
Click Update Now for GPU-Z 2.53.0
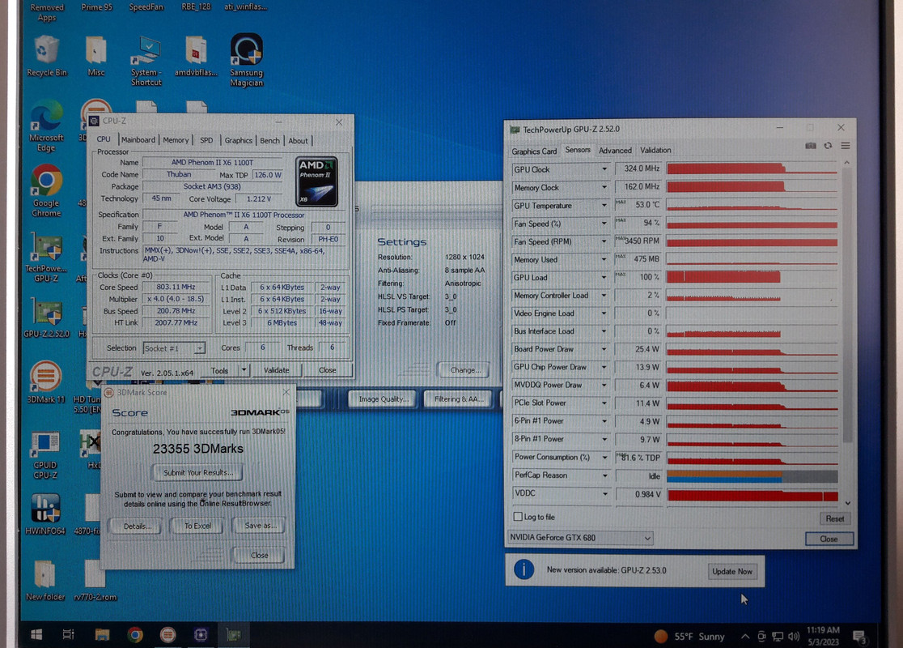[x=732, y=571]
